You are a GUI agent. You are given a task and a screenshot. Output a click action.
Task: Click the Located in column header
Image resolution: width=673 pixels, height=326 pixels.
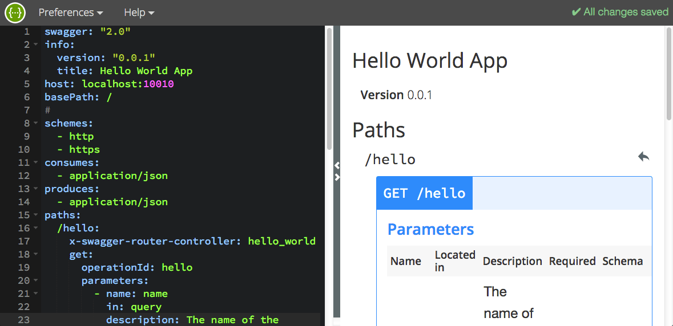point(455,262)
